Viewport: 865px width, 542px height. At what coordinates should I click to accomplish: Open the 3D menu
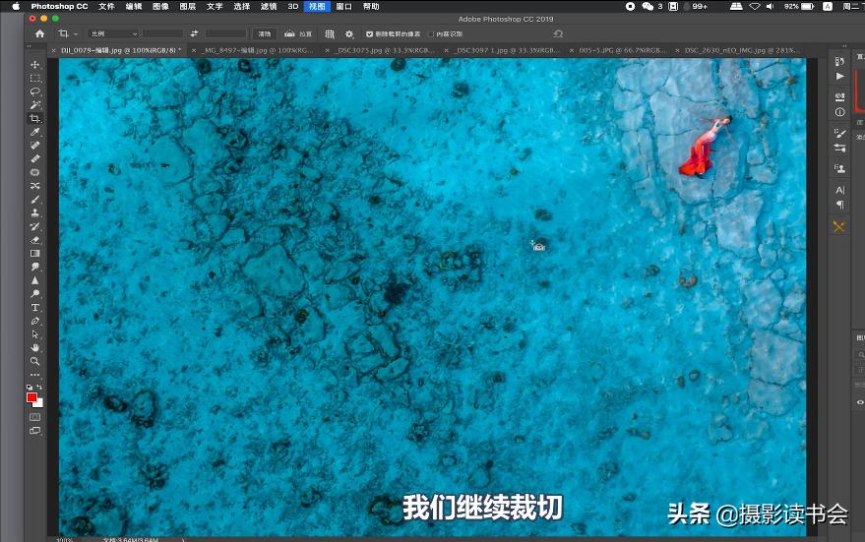(293, 6)
